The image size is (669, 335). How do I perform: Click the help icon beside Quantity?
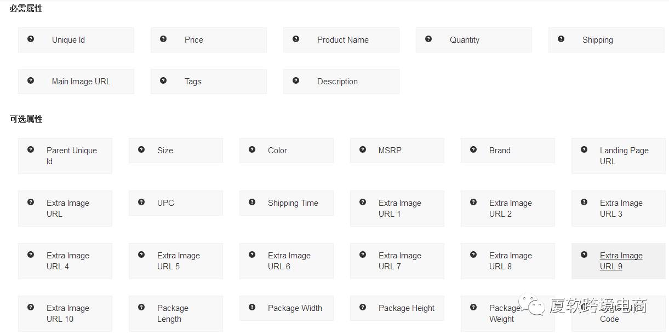428,39
